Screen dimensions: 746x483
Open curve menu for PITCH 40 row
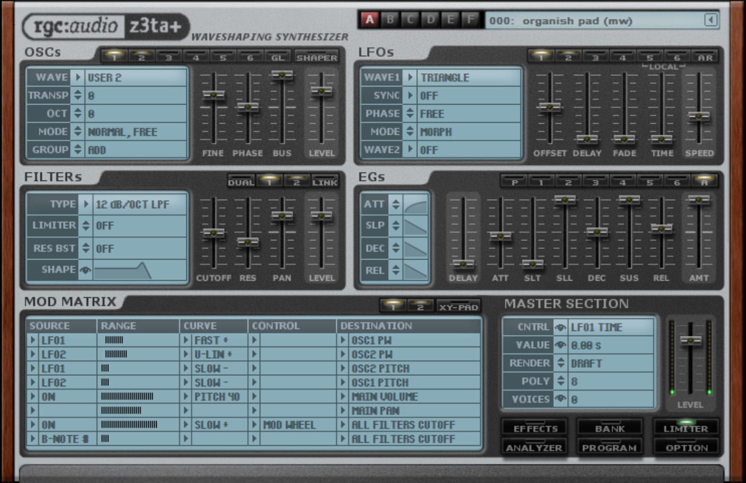[x=186, y=396]
